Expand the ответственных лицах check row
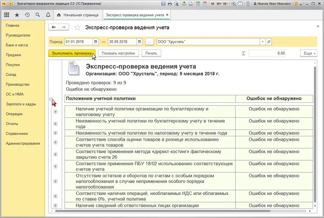The height and width of the screenshot is (218, 324). [56, 205]
